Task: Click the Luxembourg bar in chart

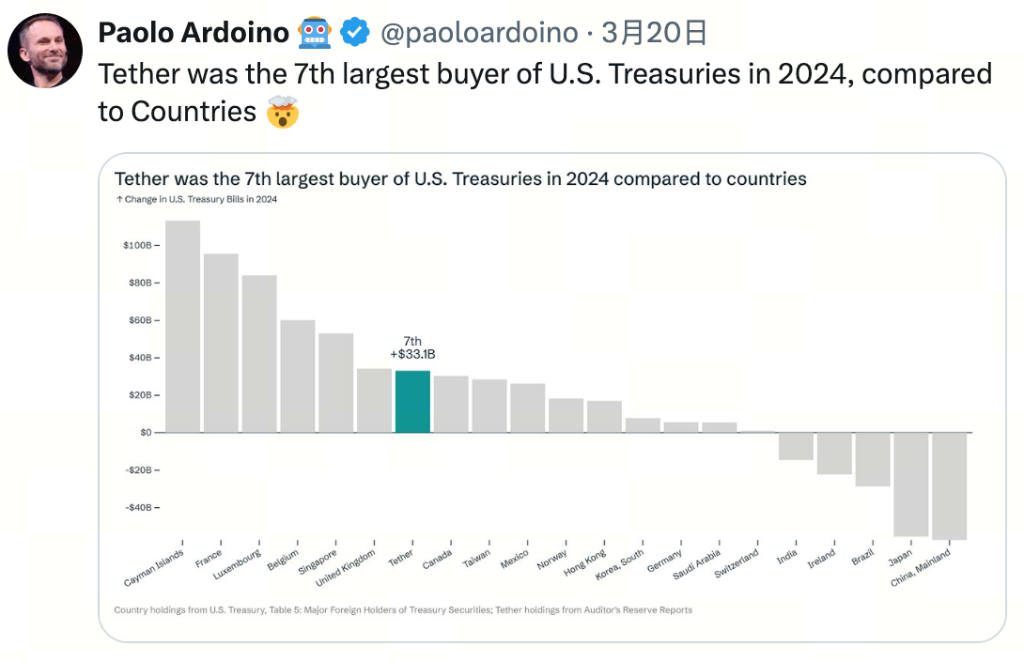Action: tap(259, 354)
